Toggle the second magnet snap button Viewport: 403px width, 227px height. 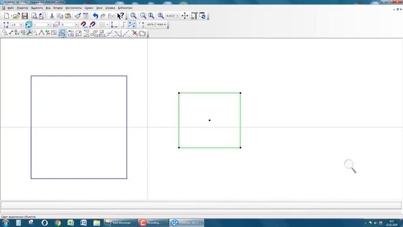coord(93,25)
